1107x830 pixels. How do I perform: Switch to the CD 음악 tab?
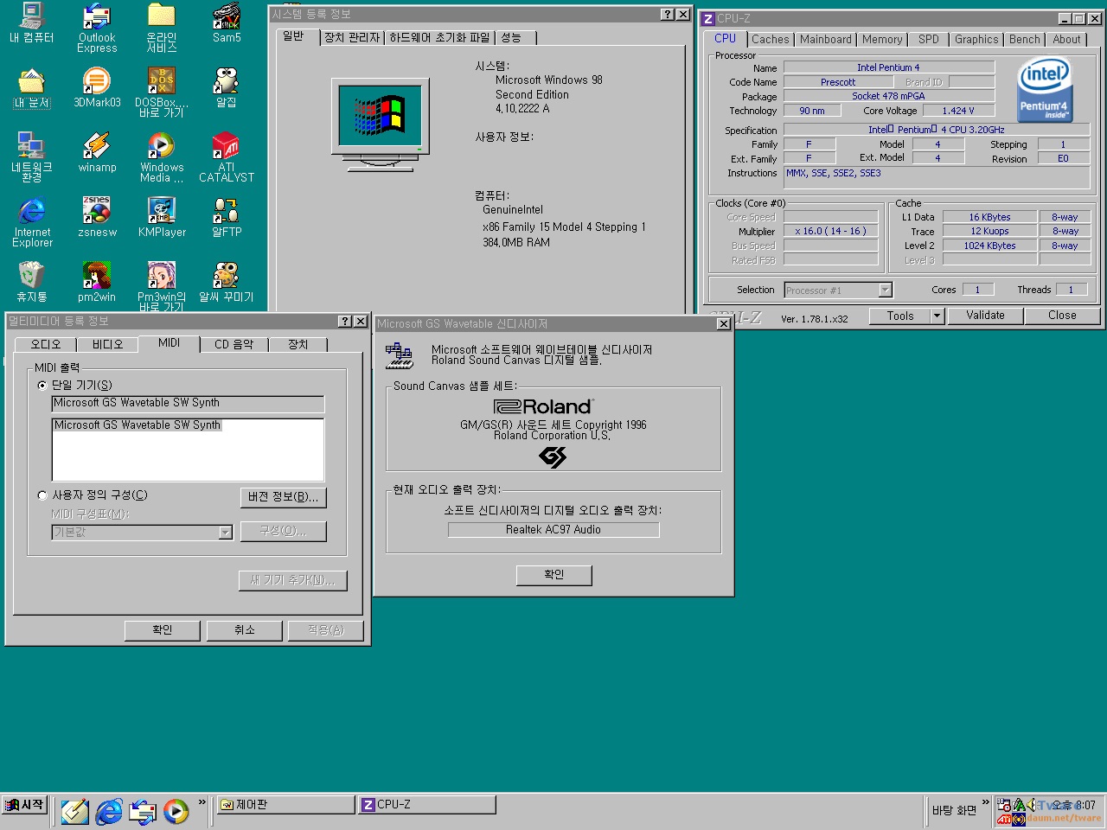234,344
